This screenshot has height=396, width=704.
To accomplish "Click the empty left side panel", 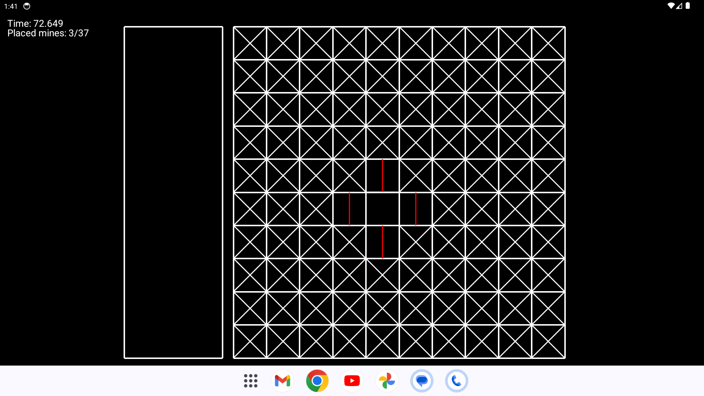I will pos(173,192).
